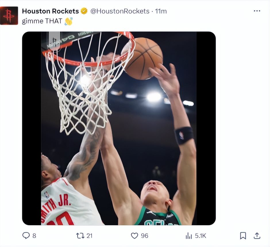The width and height of the screenshot is (270, 247).
Task: Reply to the Rockets tweet
Action: click(26, 236)
